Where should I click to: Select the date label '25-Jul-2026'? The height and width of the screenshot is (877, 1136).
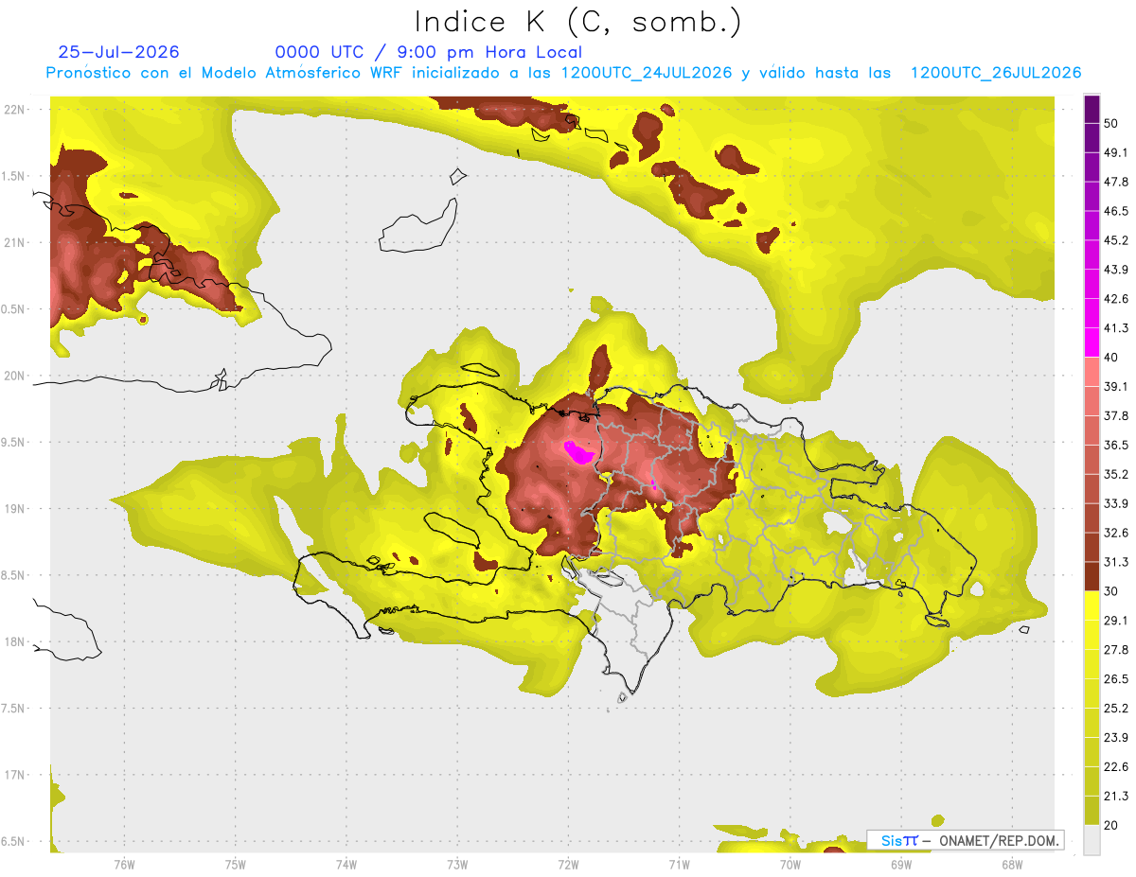(x=118, y=52)
